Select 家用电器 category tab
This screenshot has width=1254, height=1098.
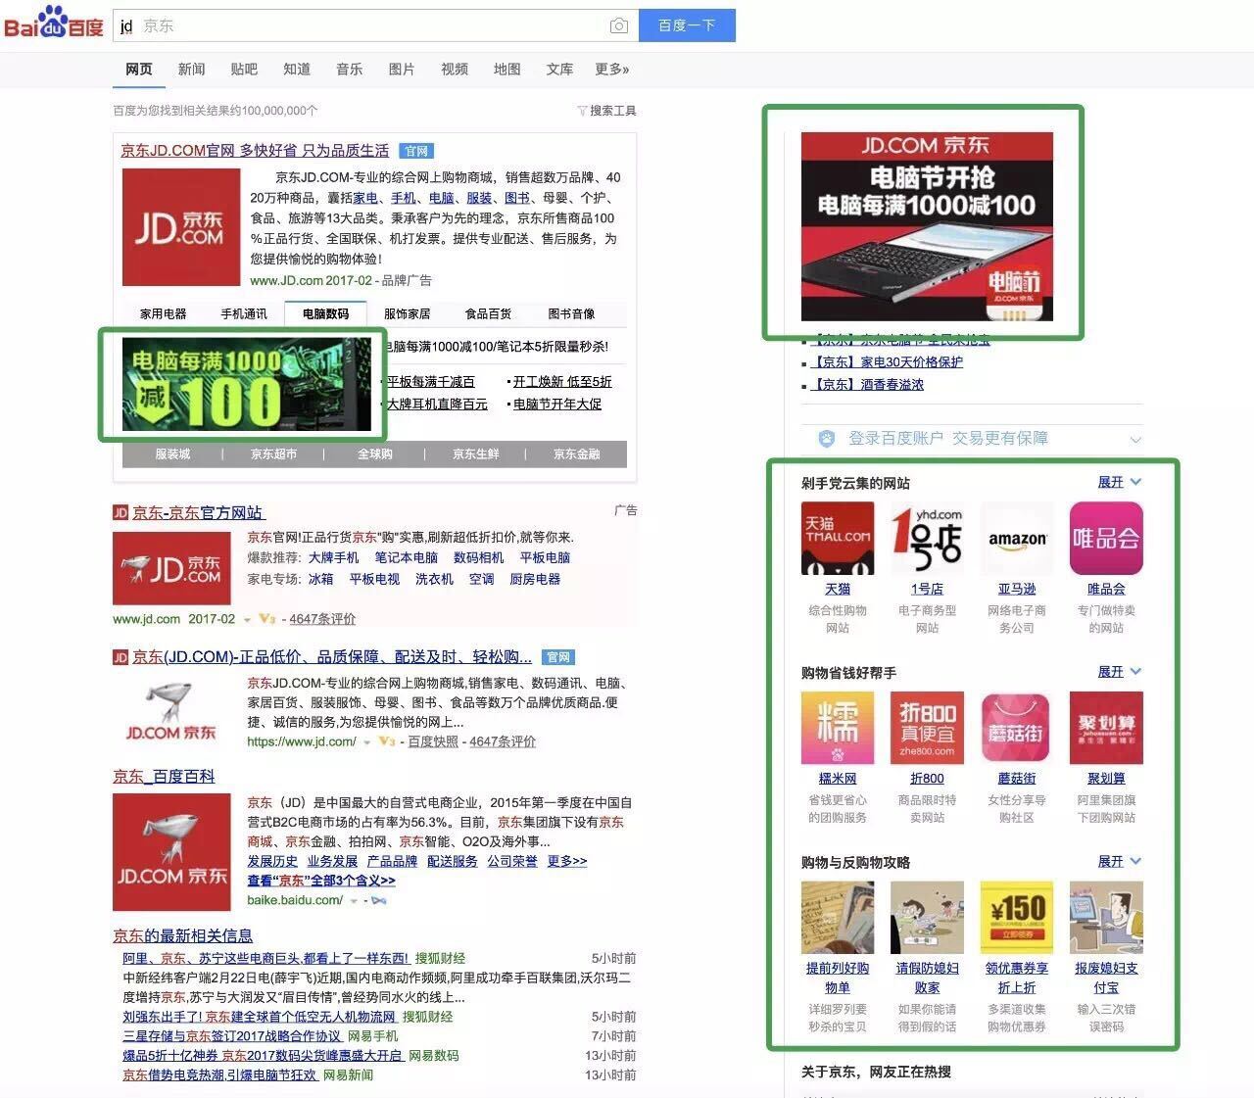(163, 313)
